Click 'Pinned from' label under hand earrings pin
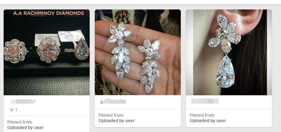Viewport: 281px width, 132px height. (x=111, y=115)
